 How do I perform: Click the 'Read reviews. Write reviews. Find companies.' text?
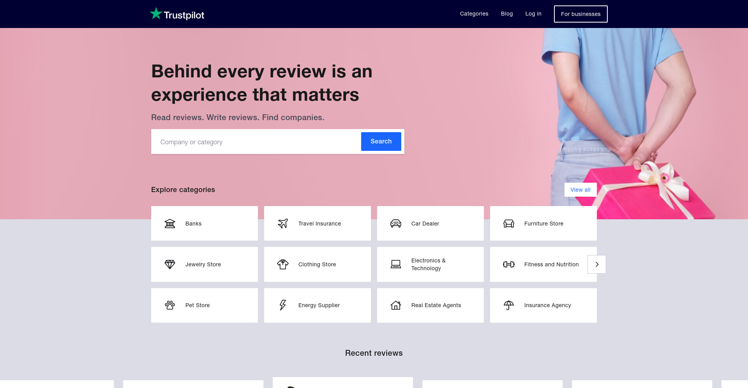point(238,117)
